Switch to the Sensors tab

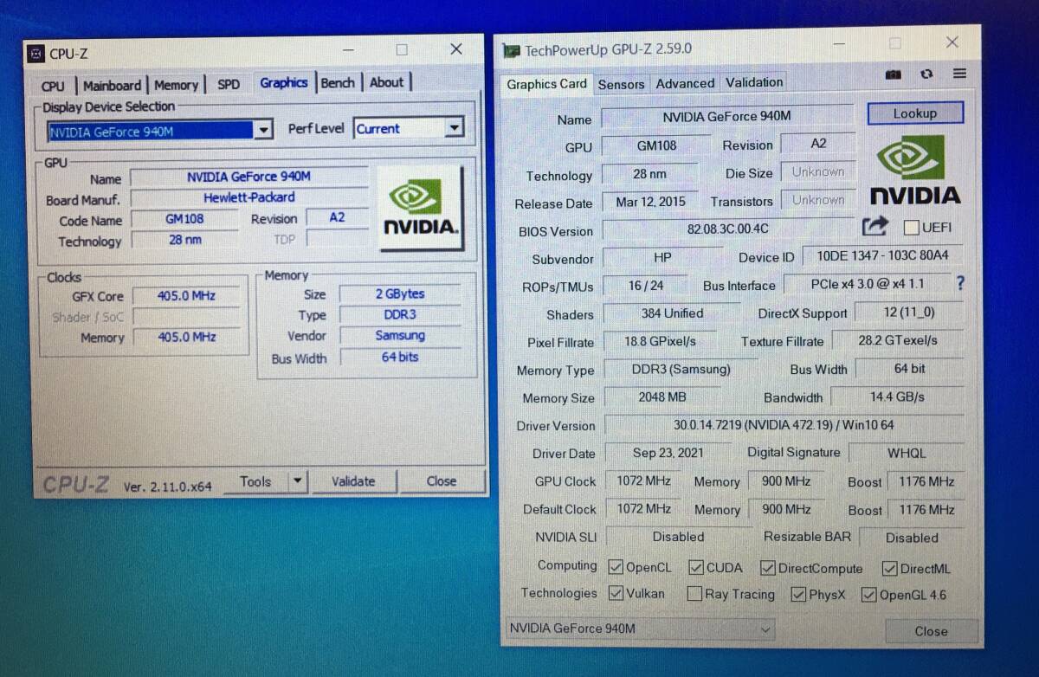pyautogui.click(x=621, y=84)
